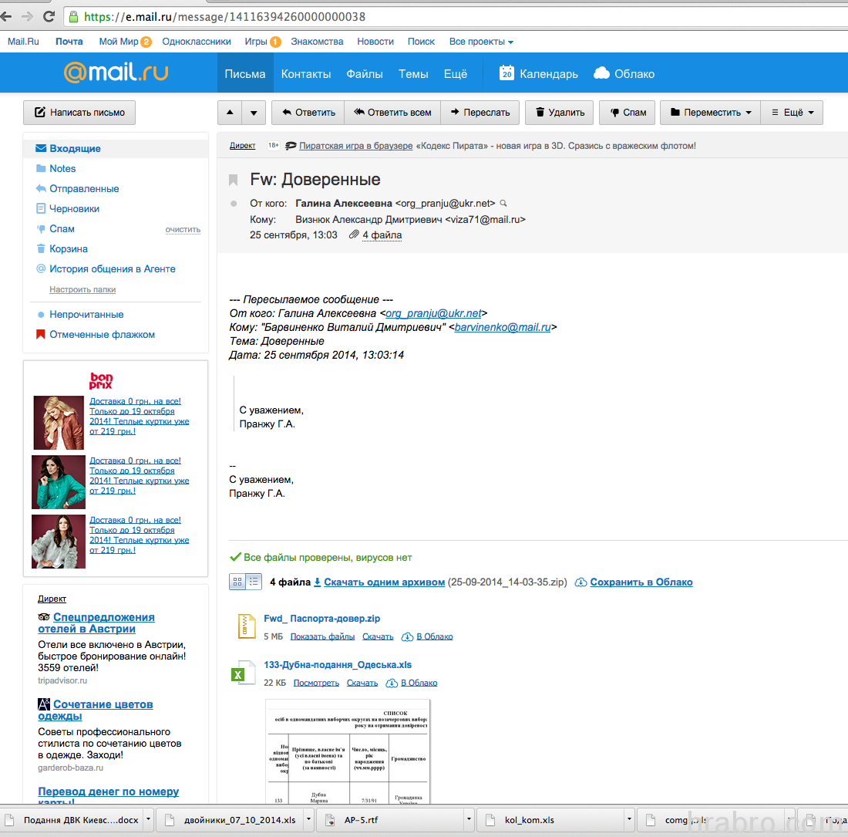Toggle the unread dot by sender
Screen dimensions: 848x837
tap(234, 204)
